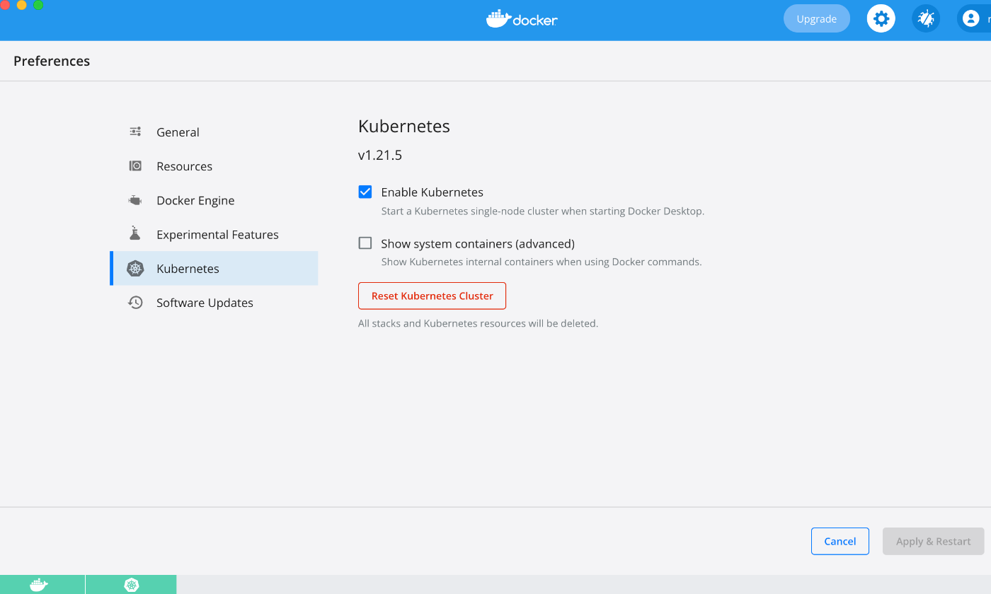Switch to the Resources section
The image size is (991, 594).
[x=214, y=166]
